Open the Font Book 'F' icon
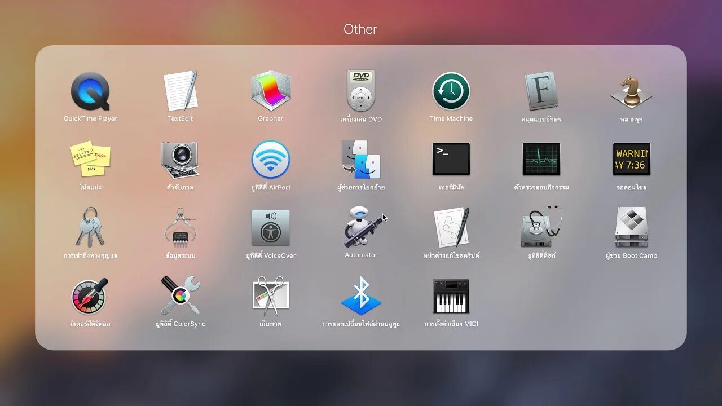Viewport: 722px width, 406px height. (541, 91)
